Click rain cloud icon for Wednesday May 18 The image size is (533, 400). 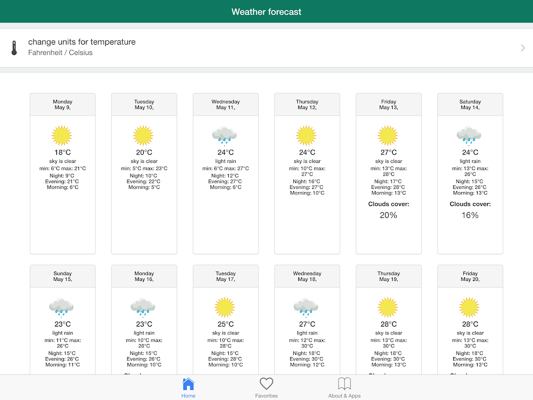(x=306, y=308)
